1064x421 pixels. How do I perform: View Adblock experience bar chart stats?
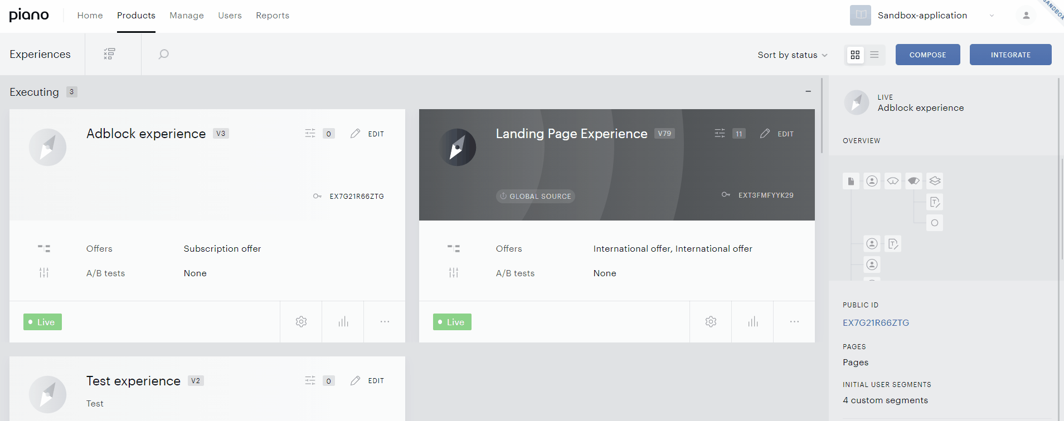pos(343,322)
